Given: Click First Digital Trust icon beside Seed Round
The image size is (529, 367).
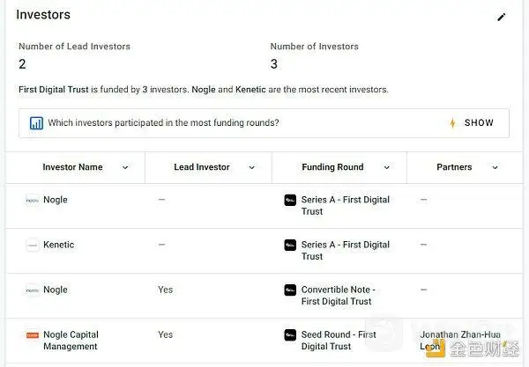Looking at the screenshot, I should (x=290, y=335).
